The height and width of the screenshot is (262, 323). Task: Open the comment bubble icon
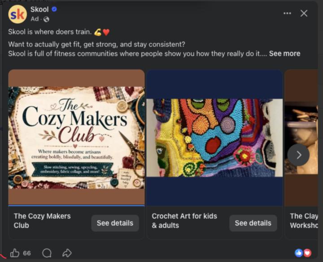click(x=47, y=253)
